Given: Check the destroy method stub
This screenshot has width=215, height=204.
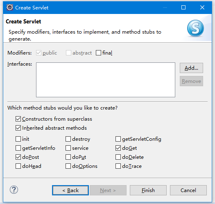Looking at the screenshot, I should [68, 139].
